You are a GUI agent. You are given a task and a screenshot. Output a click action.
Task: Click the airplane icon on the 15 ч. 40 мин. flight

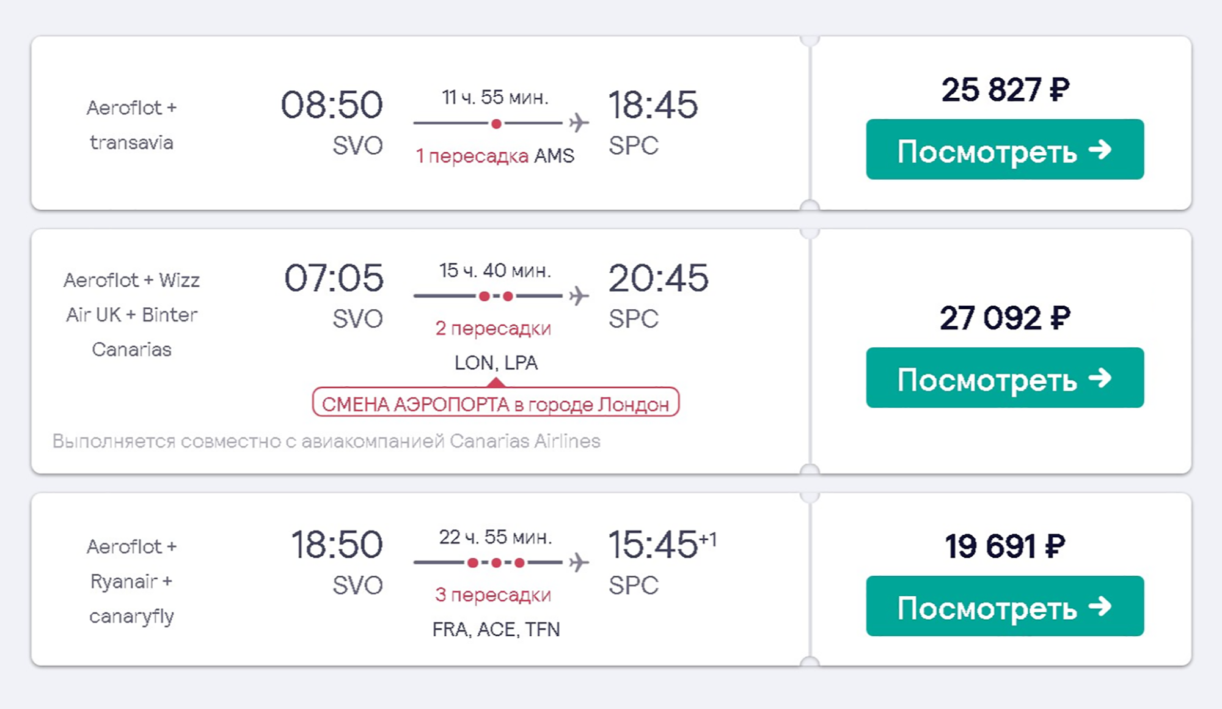pyautogui.click(x=579, y=296)
